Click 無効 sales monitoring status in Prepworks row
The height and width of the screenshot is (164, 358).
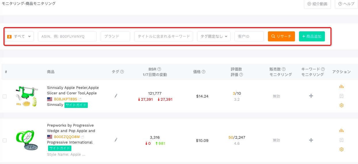tap(277, 140)
